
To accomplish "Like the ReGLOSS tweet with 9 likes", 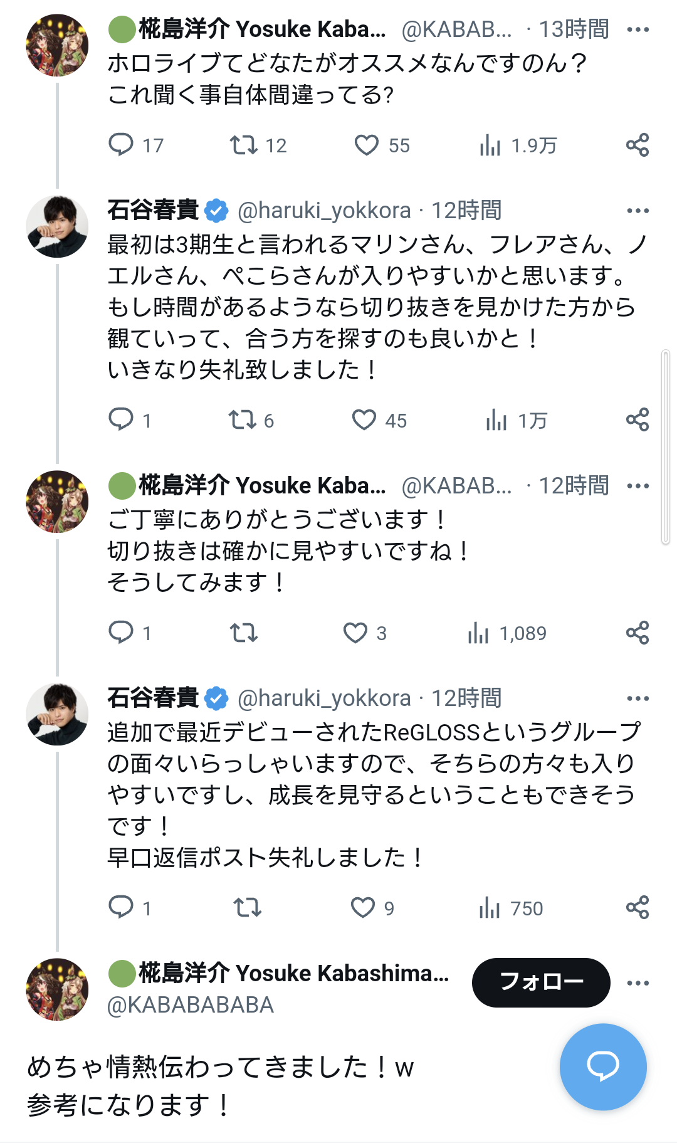I will (x=363, y=907).
